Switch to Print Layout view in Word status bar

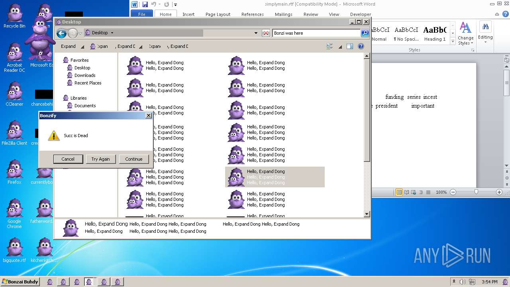point(399,192)
